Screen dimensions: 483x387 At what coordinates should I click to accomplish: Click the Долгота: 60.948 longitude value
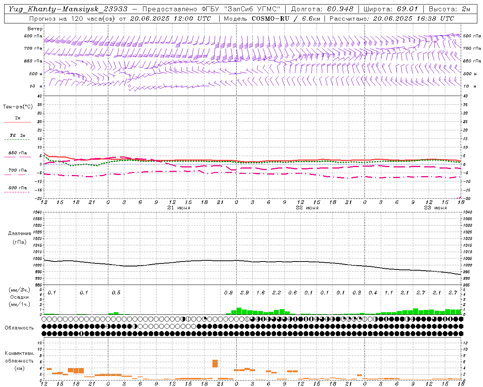pyautogui.click(x=322, y=9)
